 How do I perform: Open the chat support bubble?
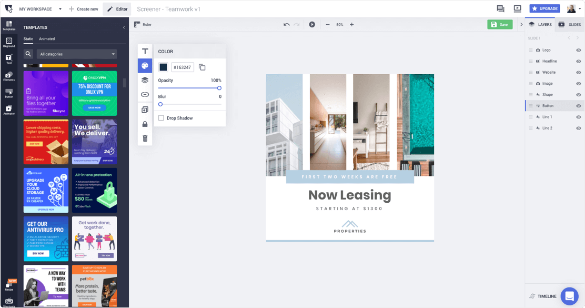[x=569, y=296]
